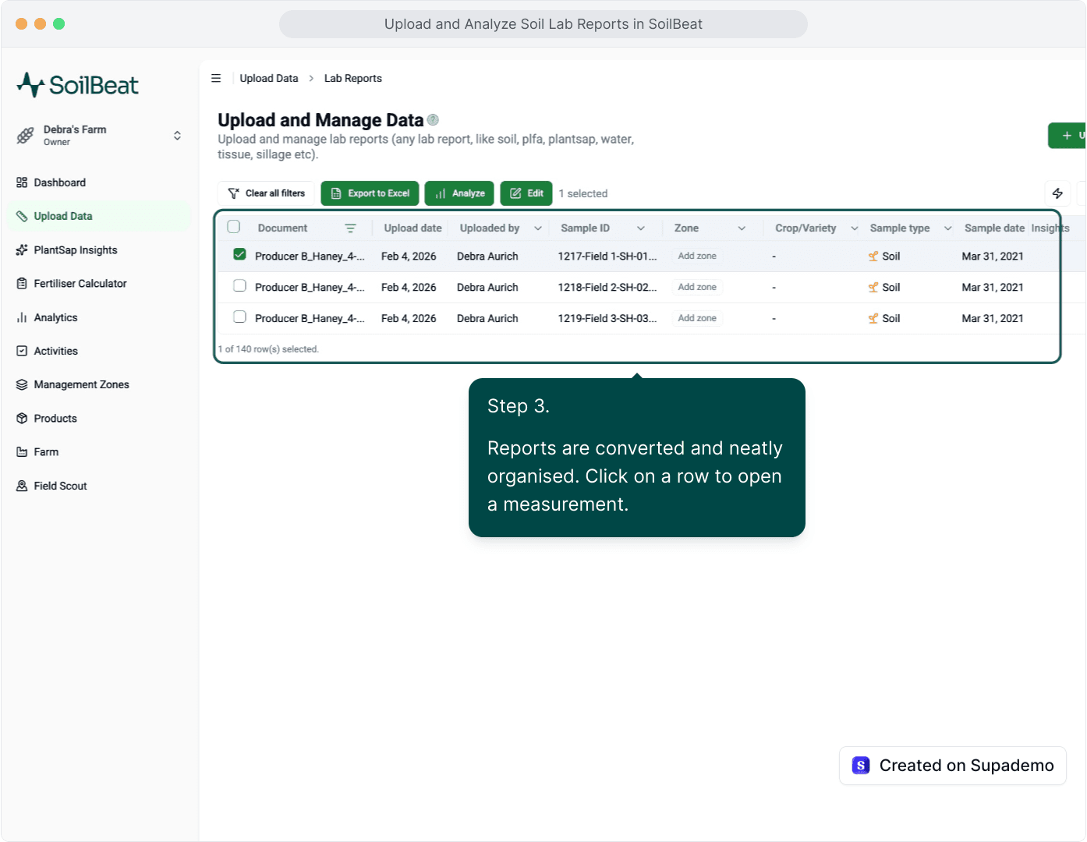Click the Soil icon in the 1217-Field row
Screen dimensions: 1087x842
pos(873,256)
